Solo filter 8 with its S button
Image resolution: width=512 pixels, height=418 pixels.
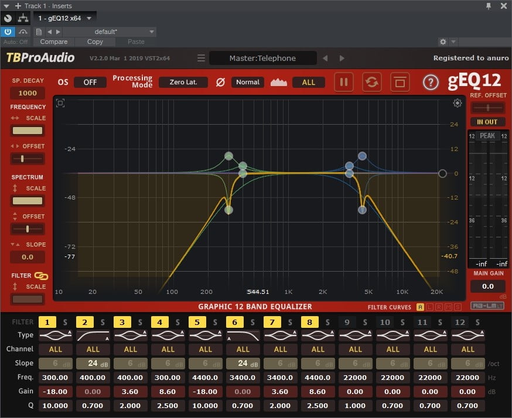coord(327,323)
